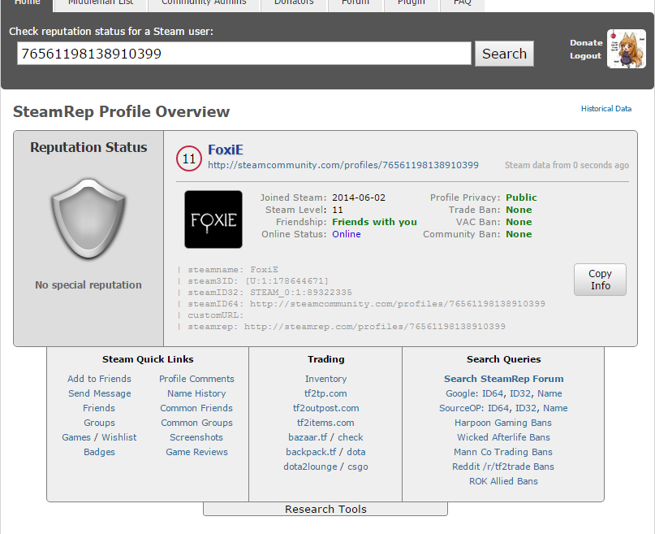The width and height of the screenshot is (655, 534).
Task: Click ID64 in the Google row
Action: click(x=493, y=393)
